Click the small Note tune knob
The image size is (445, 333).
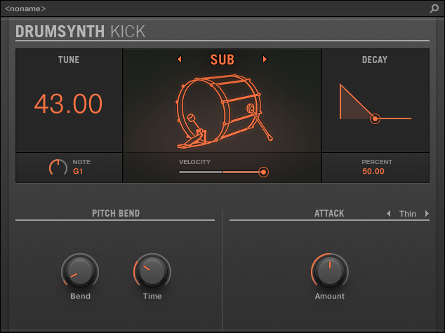coord(58,168)
